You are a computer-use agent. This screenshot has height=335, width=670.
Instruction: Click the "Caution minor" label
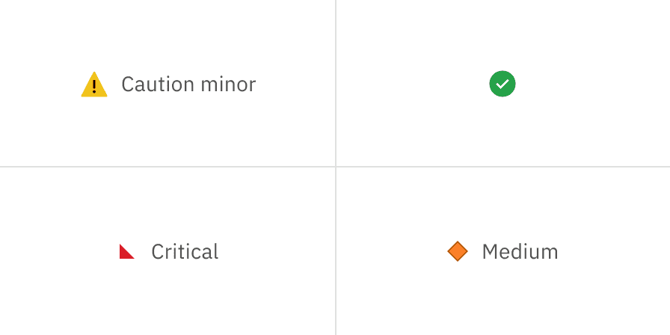click(x=188, y=84)
